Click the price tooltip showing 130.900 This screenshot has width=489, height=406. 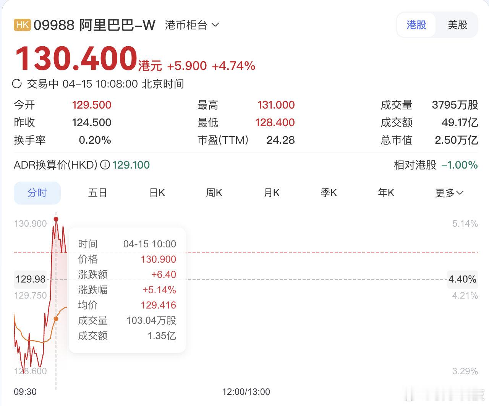(158, 259)
